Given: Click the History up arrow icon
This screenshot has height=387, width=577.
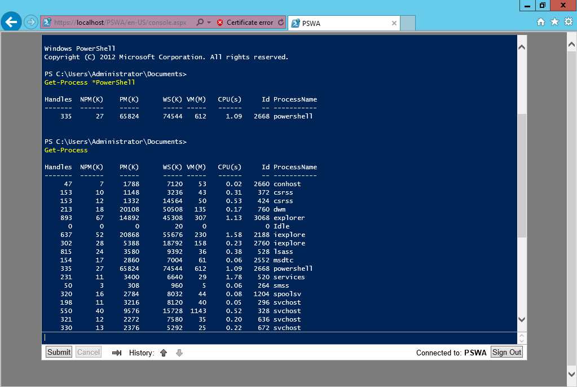Looking at the screenshot, I should tap(163, 353).
